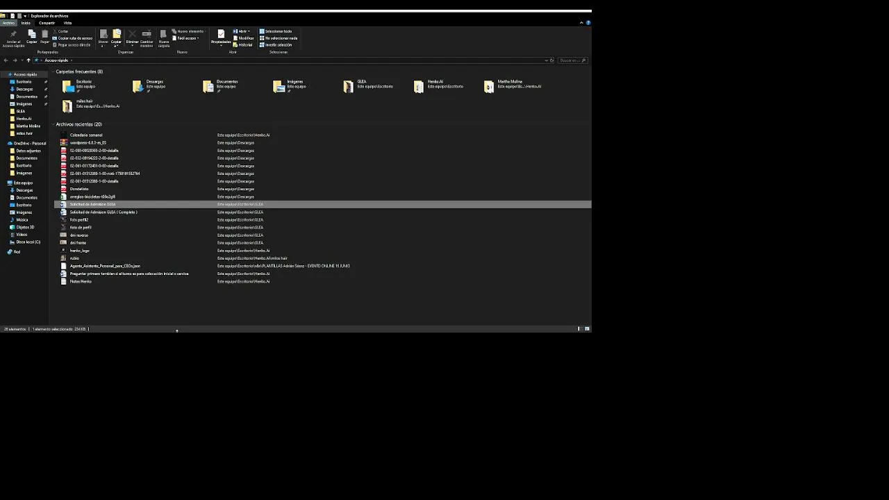Open the Documentos frequent folder
Screen dimensions: 889x500
(221, 85)
